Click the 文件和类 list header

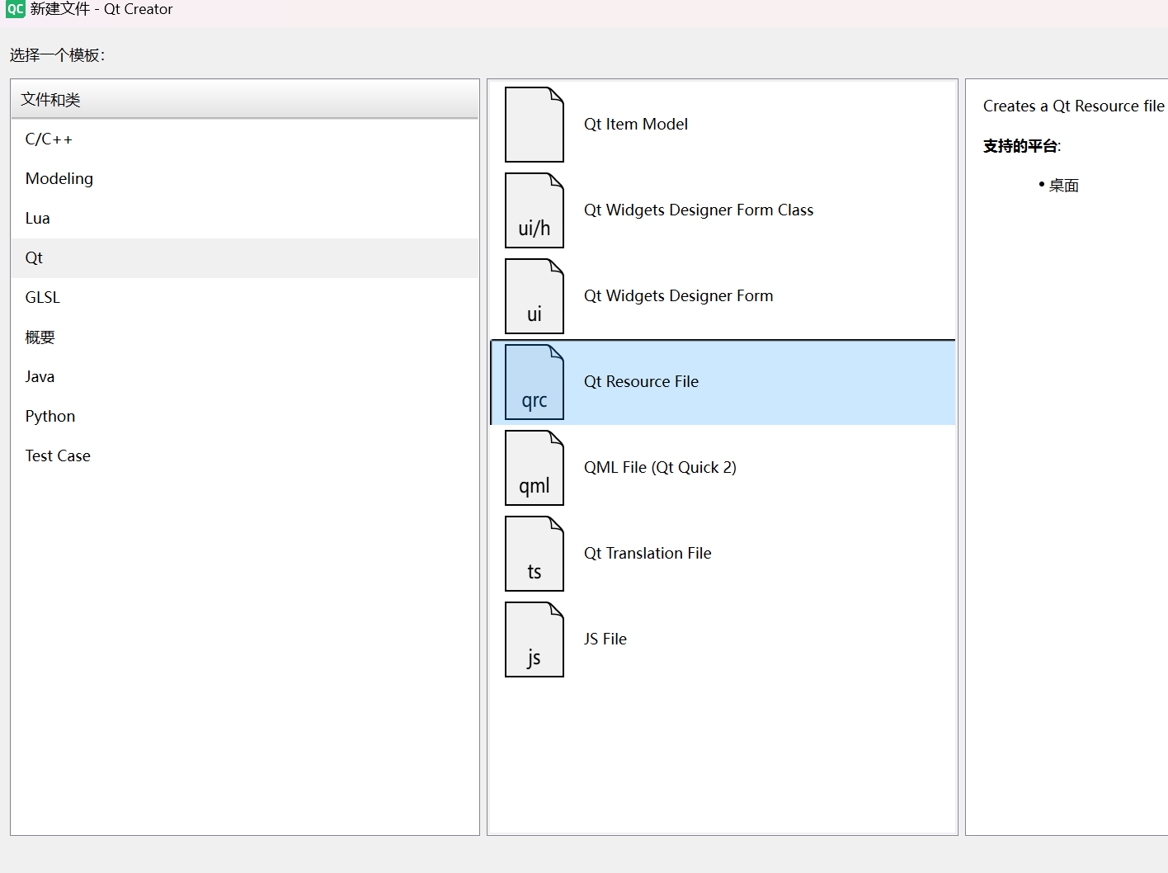pyautogui.click(x=245, y=100)
